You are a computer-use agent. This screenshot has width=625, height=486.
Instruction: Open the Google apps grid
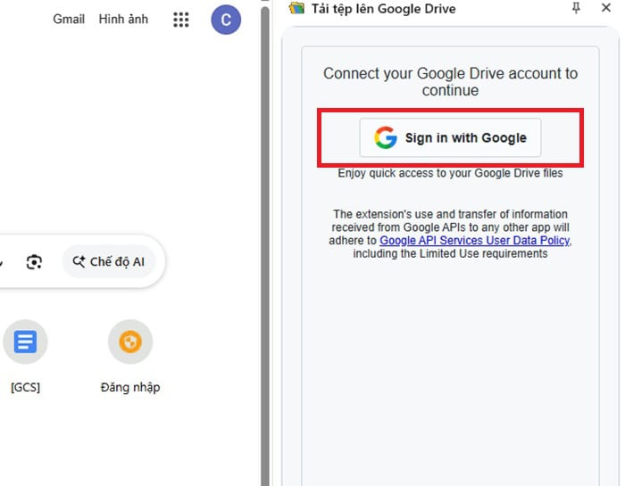coord(181,20)
